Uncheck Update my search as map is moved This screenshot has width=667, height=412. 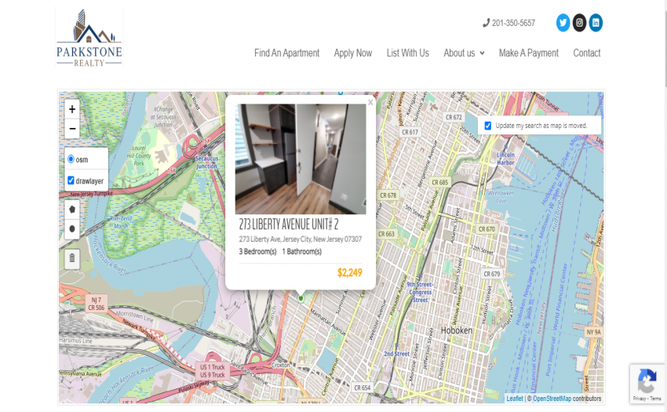(x=488, y=126)
